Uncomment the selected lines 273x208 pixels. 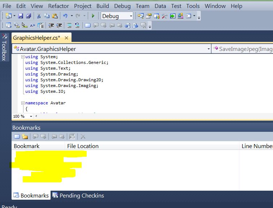(x=77, y=25)
